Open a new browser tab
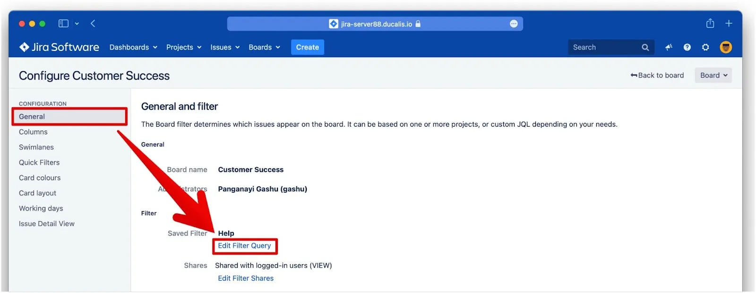756x293 pixels. point(729,24)
